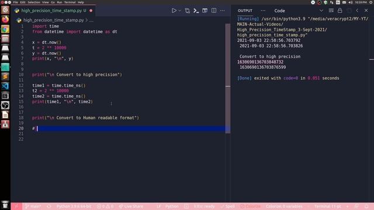Select Python 3.9.6 64-bit interpreter in status bar

74,206
